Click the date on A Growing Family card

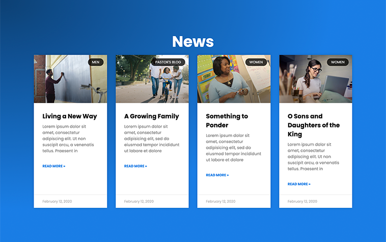139,201
